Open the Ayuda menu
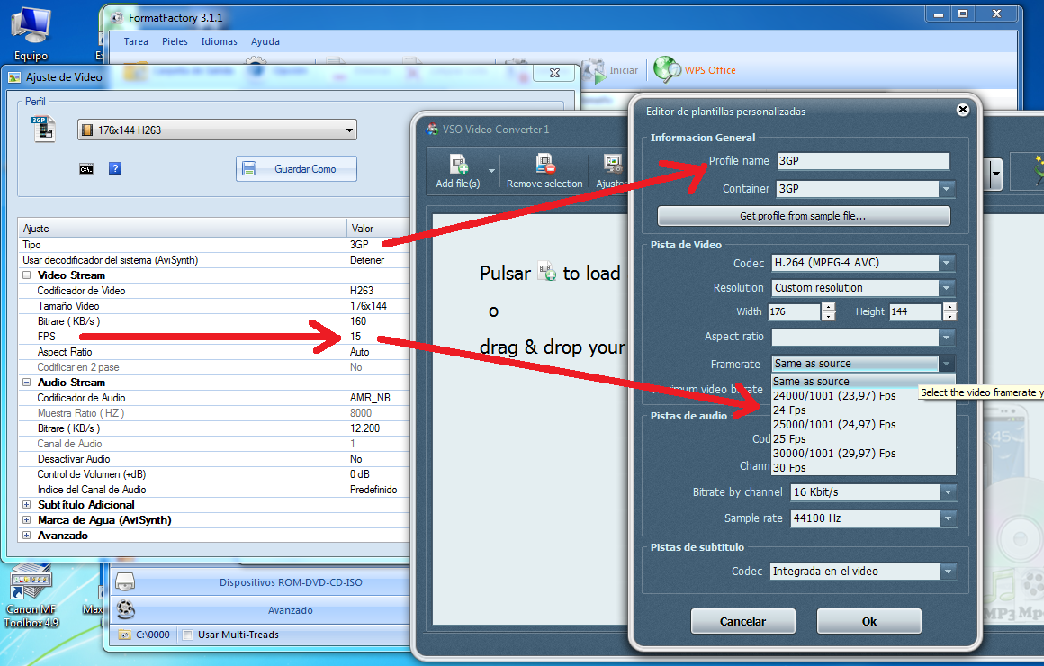Screen dimensions: 1044x666 (265, 41)
